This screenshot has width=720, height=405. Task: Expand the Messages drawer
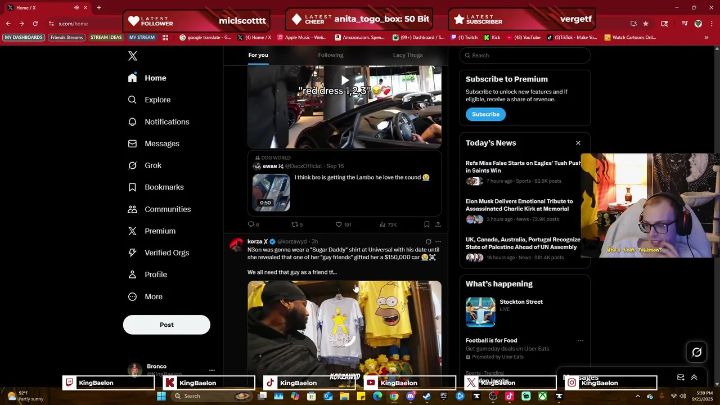(x=694, y=377)
